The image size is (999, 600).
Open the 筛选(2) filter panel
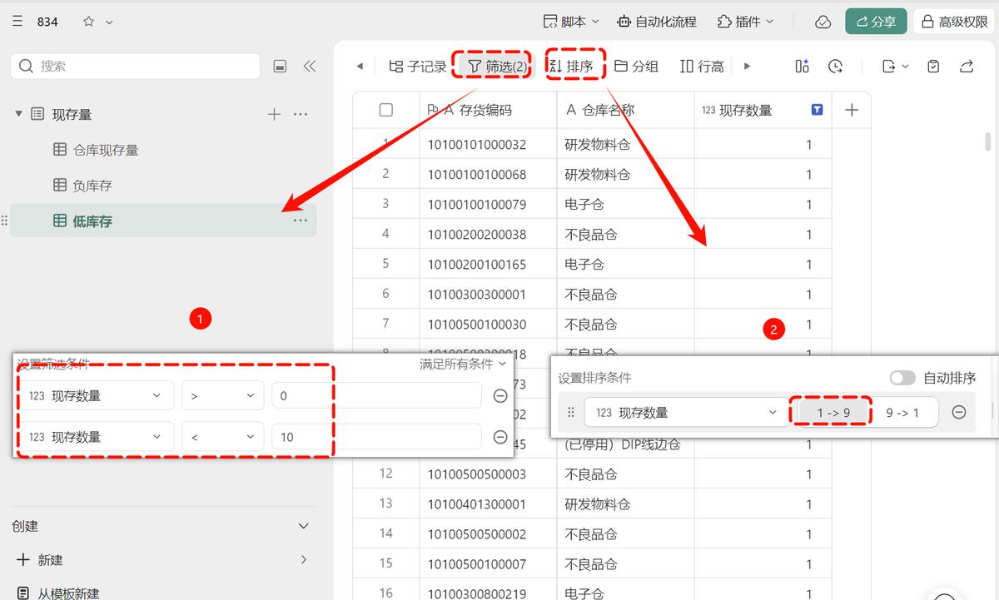pyautogui.click(x=497, y=66)
